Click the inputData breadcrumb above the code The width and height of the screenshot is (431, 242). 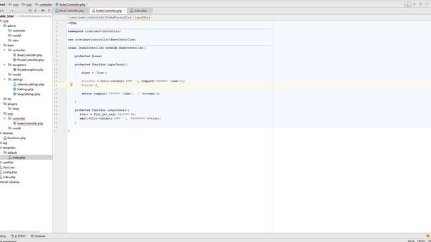coord(142,17)
